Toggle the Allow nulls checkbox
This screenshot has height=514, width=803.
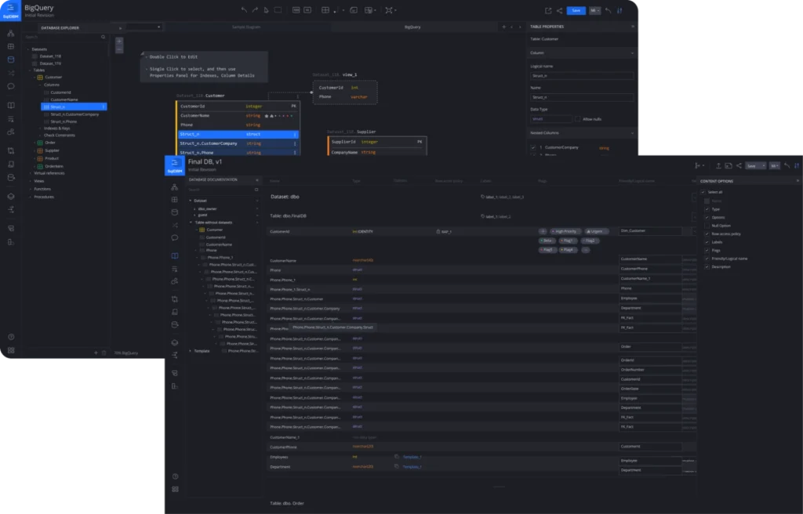[578, 119]
